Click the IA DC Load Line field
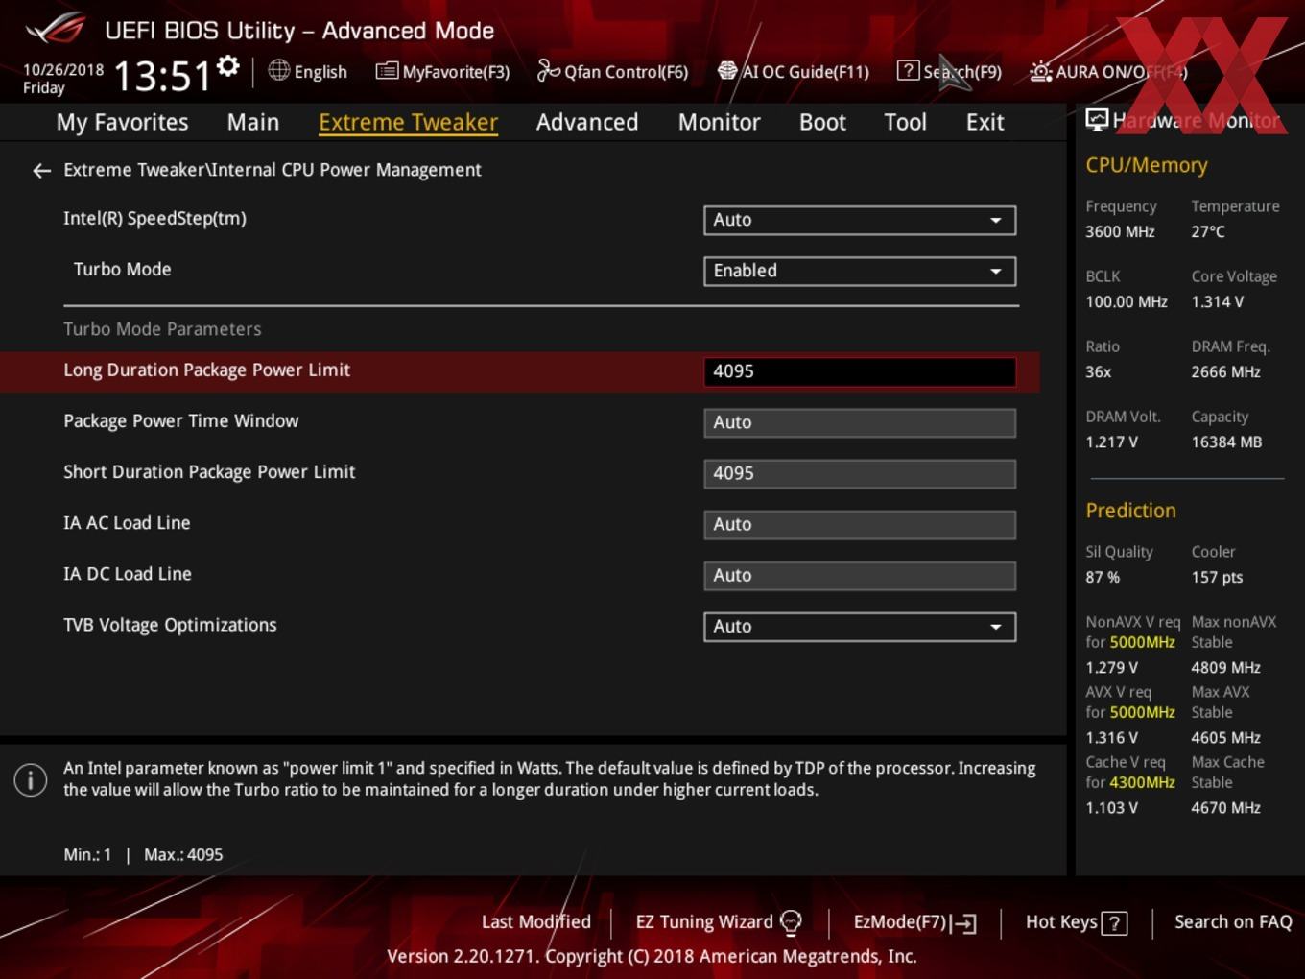Image resolution: width=1305 pixels, height=979 pixels. tap(860, 575)
